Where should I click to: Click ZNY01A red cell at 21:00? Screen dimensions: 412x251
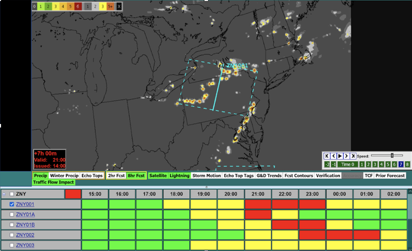[258, 214]
